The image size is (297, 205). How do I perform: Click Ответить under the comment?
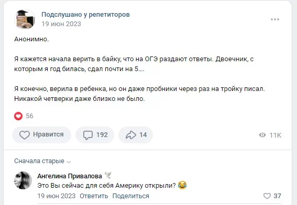(x=94, y=196)
